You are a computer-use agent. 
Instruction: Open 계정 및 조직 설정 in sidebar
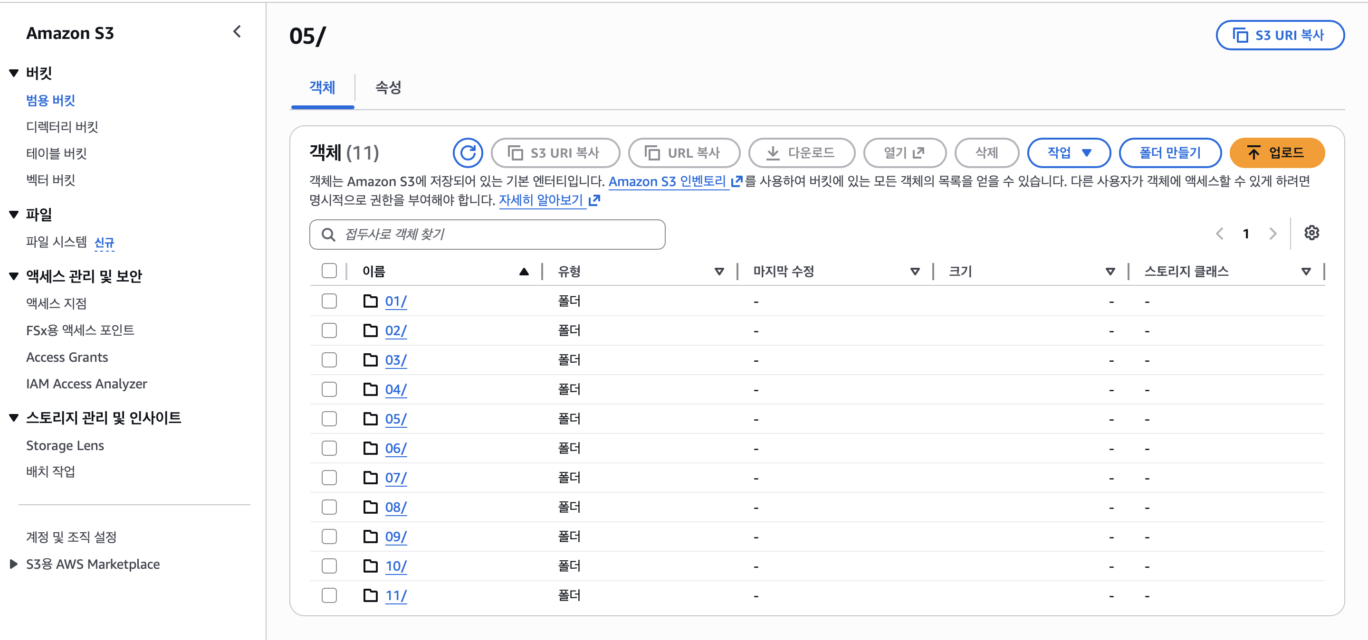pos(71,537)
